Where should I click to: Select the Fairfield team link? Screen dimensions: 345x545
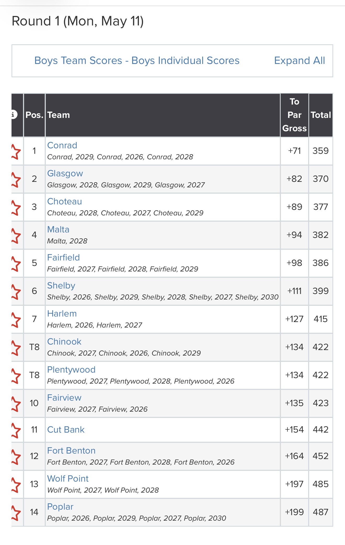point(64,258)
